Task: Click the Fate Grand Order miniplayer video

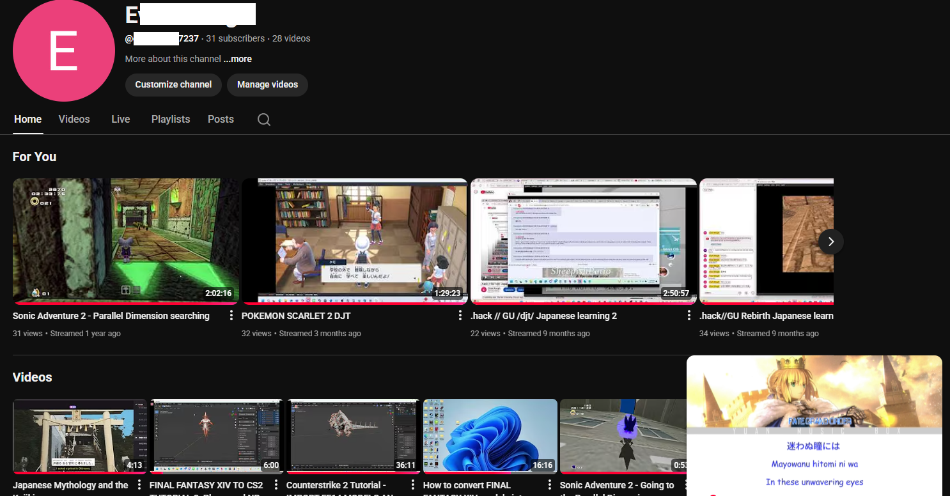Action: [814, 426]
